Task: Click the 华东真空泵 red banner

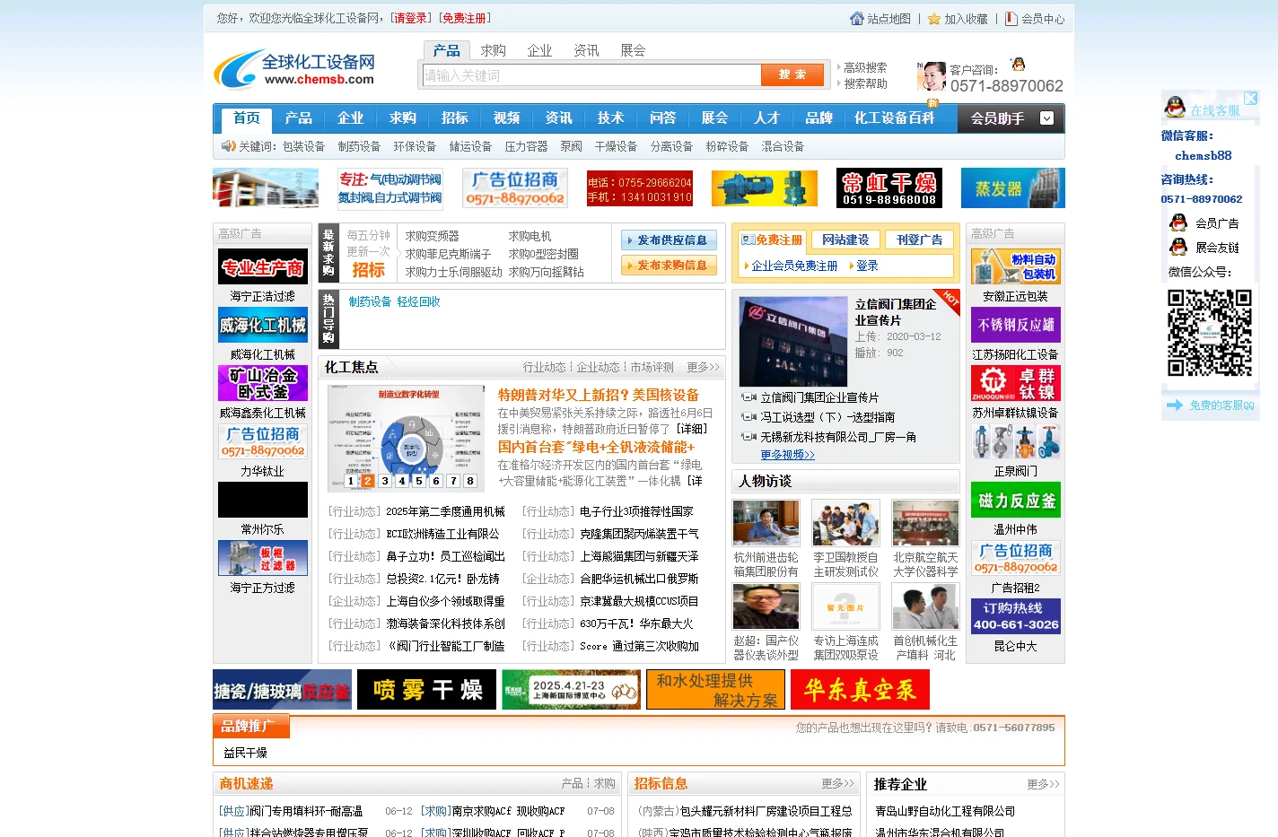Action: click(x=860, y=690)
